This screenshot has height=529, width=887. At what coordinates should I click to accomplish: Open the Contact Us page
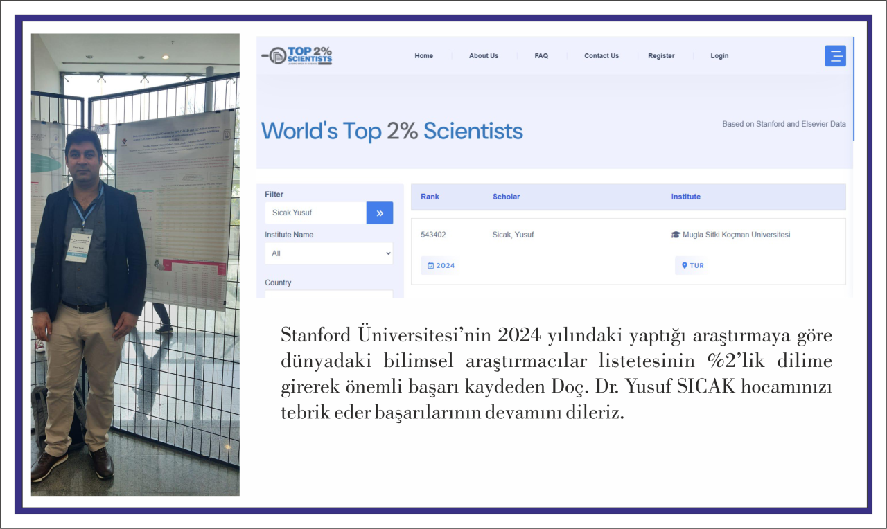tap(601, 56)
